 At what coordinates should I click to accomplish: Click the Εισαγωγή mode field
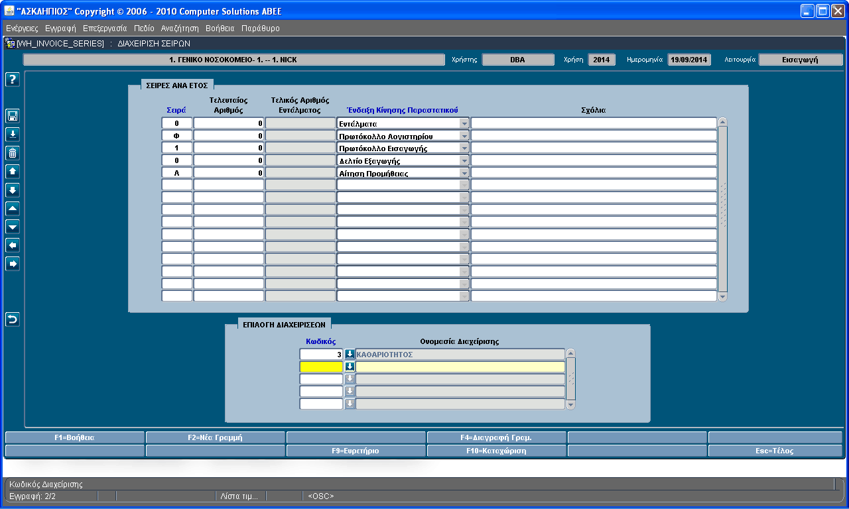801,60
